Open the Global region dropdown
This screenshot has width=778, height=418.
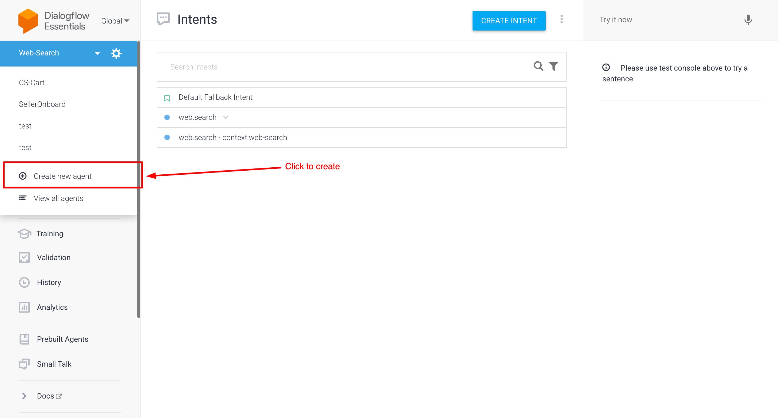click(x=115, y=21)
